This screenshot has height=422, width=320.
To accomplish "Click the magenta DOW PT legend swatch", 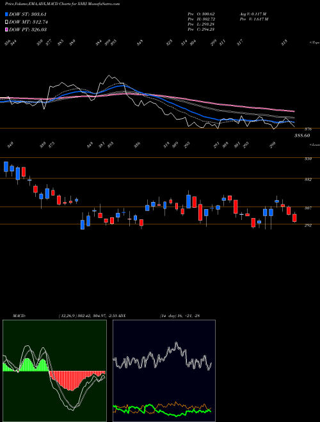I will tap(6, 29).
